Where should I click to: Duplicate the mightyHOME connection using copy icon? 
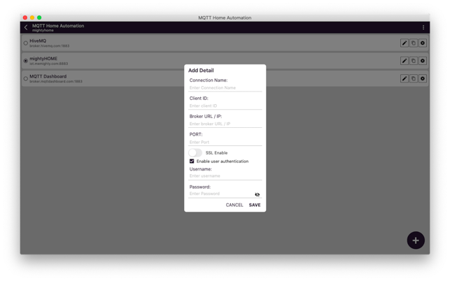pyautogui.click(x=413, y=61)
